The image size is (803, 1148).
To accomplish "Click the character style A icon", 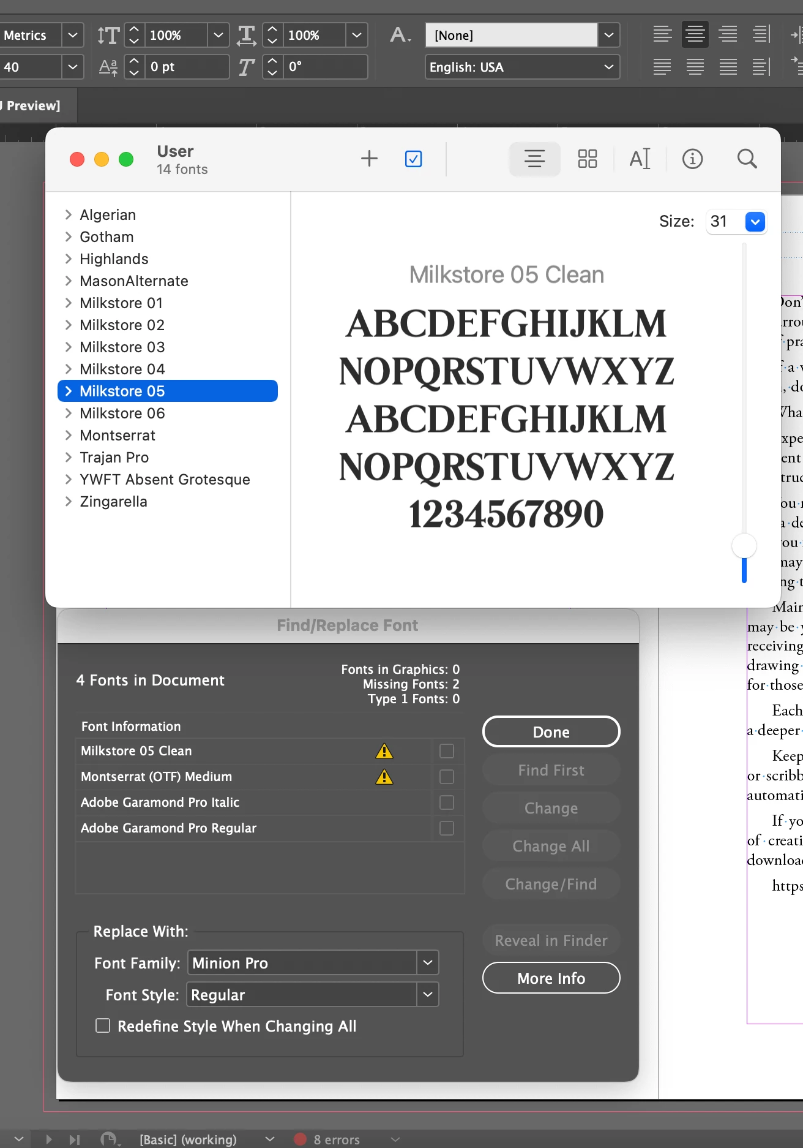I will coord(400,35).
